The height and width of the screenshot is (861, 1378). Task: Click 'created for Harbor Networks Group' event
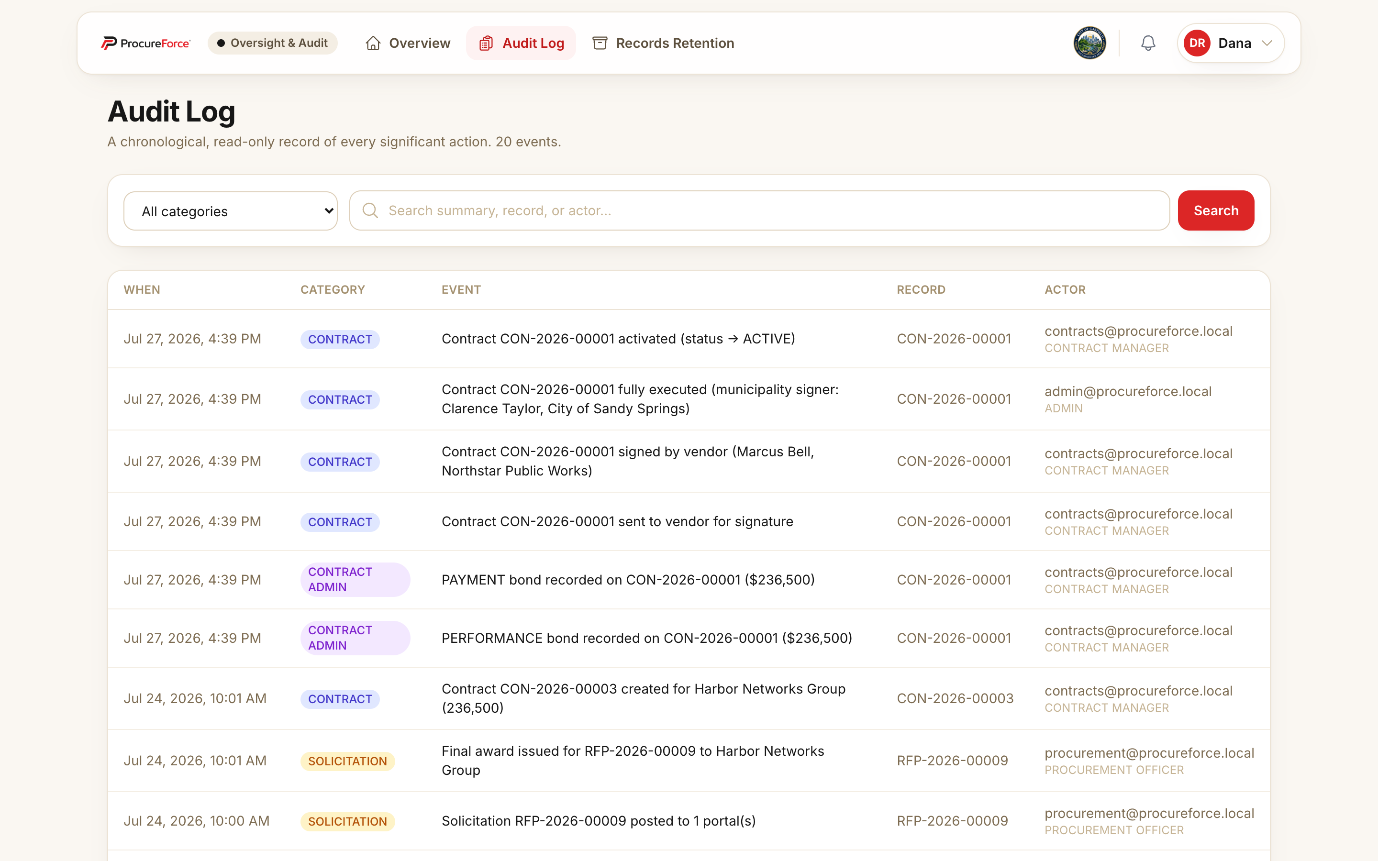click(x=644, y=698)
